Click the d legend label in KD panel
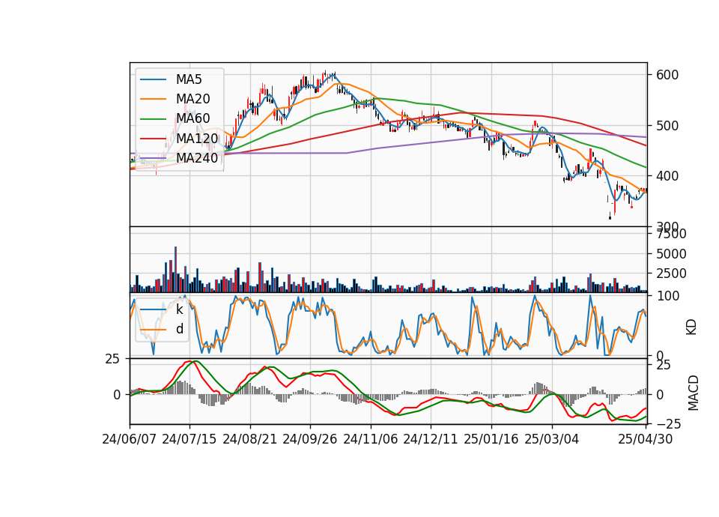The width and height of the screenshot is (719, 517). tap(179, 329)
